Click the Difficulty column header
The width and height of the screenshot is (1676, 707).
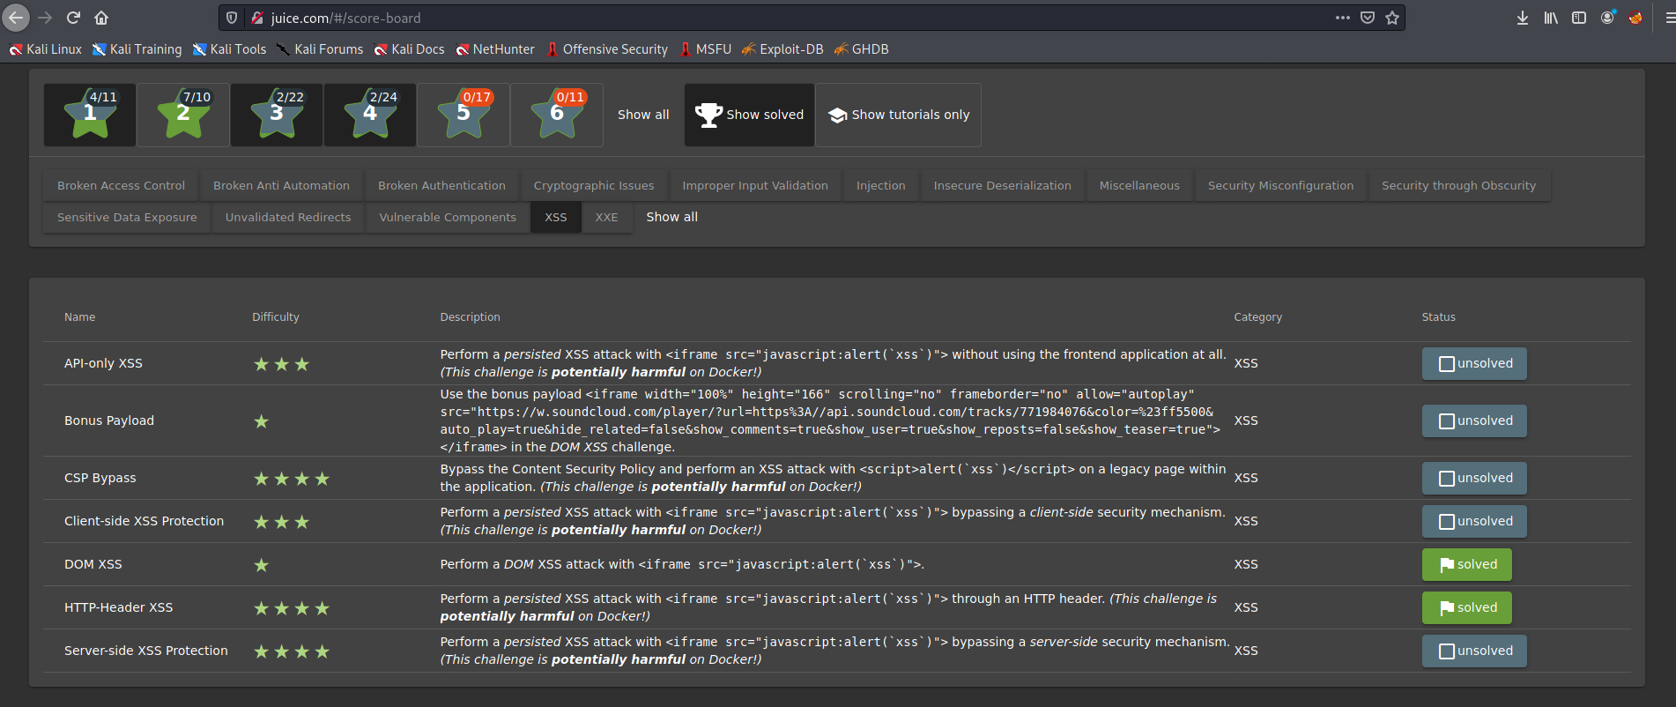pos(276,317)
